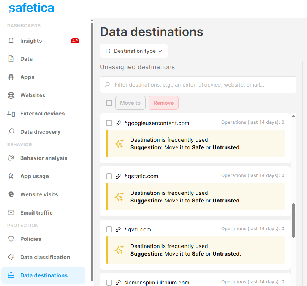
Task: Check the *.gstatic.com destination checkbox
Action: (x=109, y=176)
